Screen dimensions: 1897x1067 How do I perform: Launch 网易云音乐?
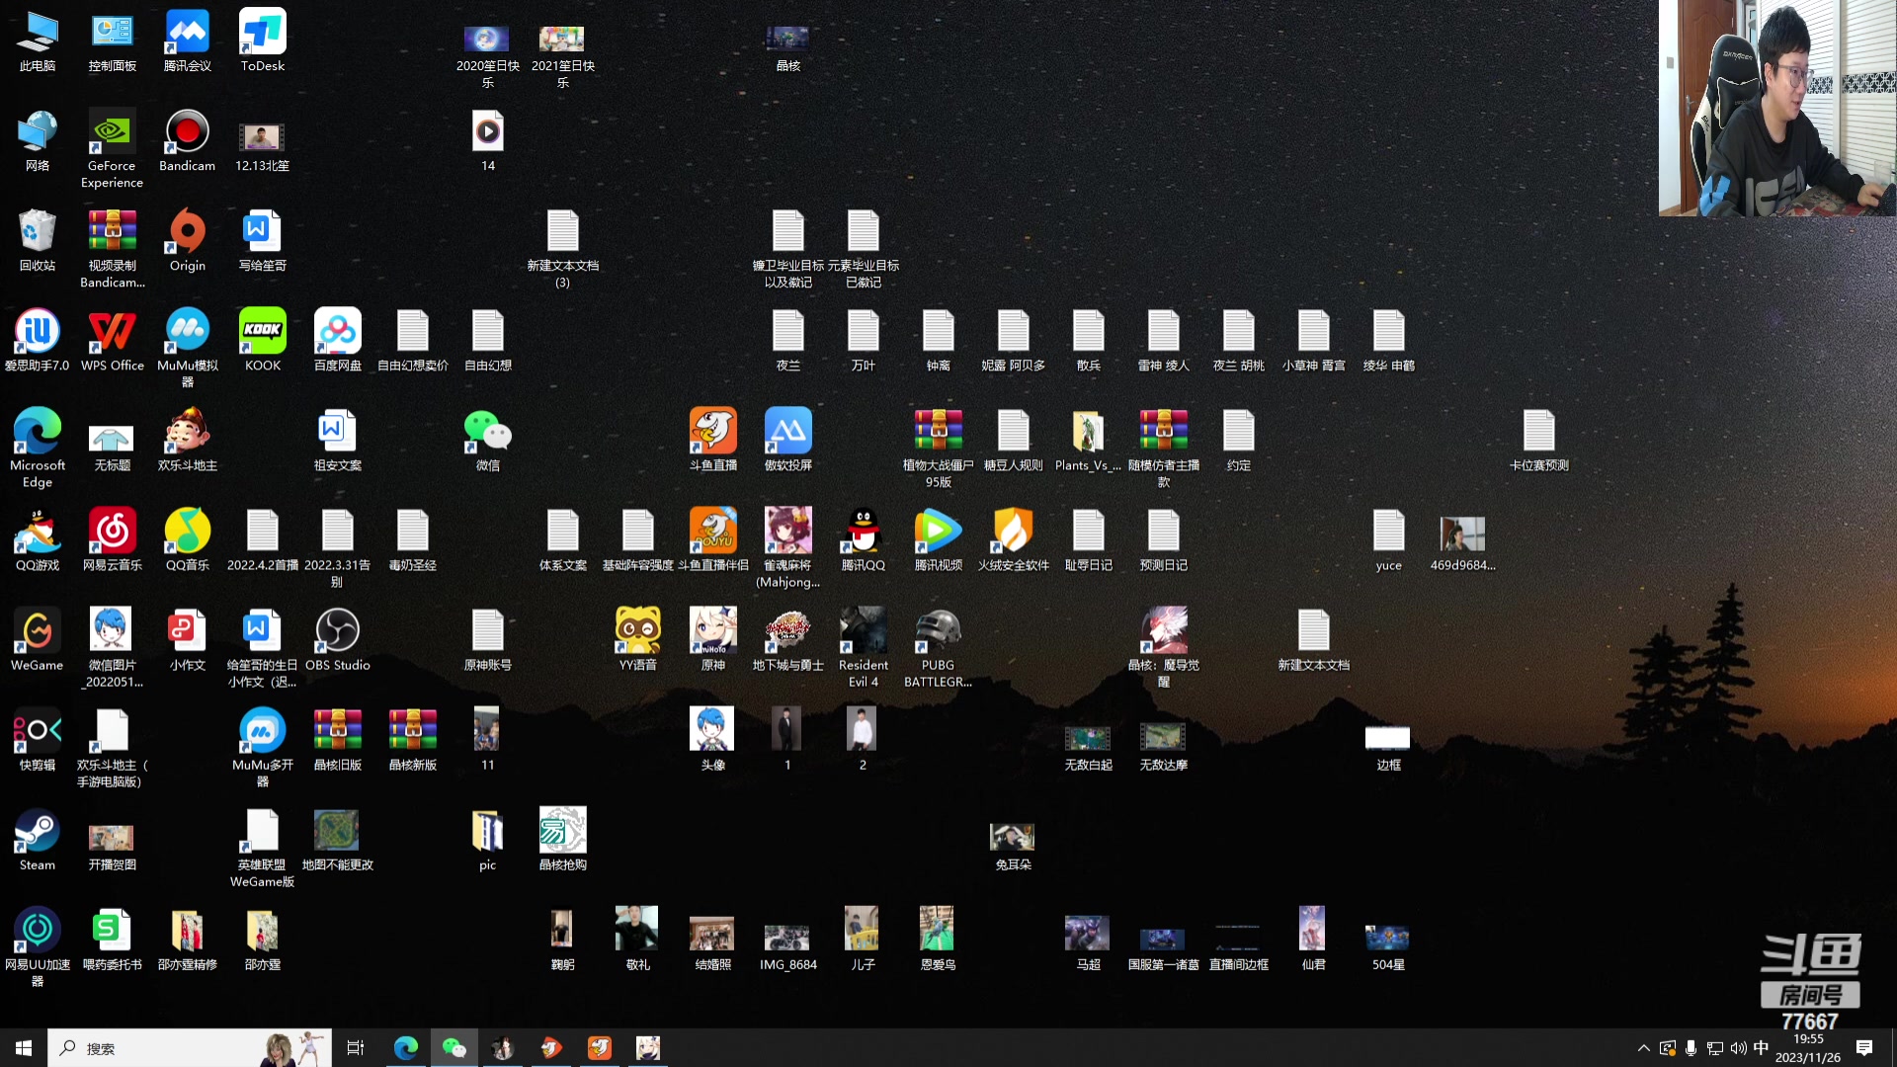[113, 539]
